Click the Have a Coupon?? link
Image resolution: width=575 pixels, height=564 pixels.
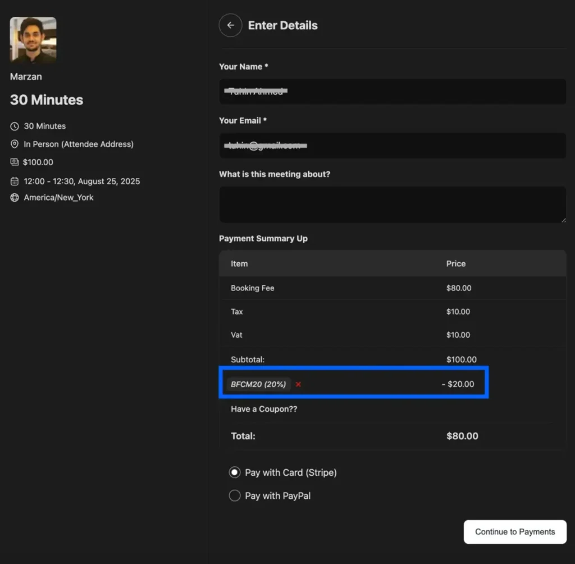point(264,409)
